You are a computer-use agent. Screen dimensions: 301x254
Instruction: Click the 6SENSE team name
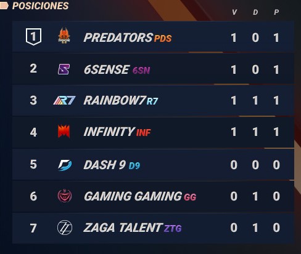107,69
